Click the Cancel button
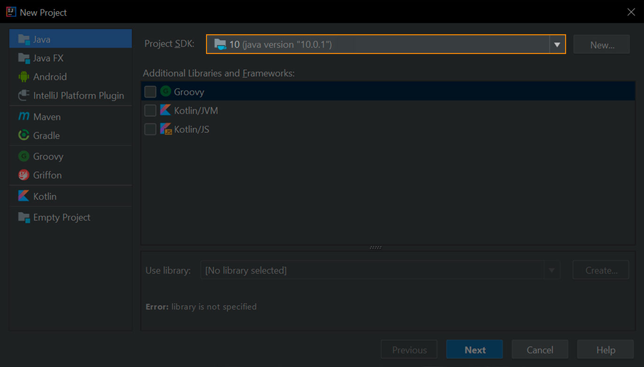 coord(540,350)
